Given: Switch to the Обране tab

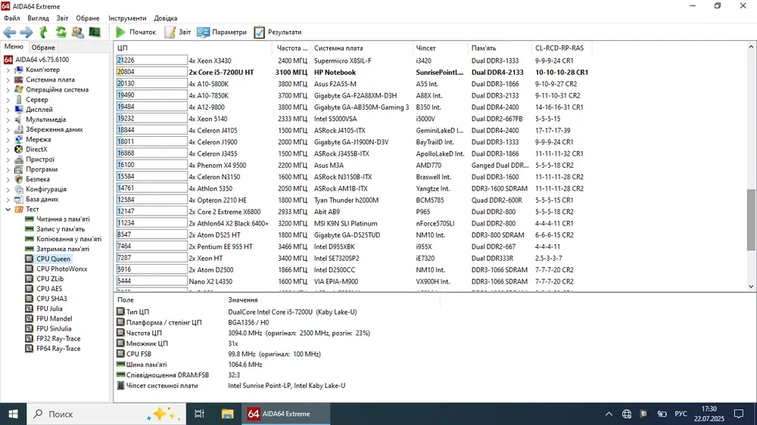Looking at the screenshot, I should click(43, 48).
